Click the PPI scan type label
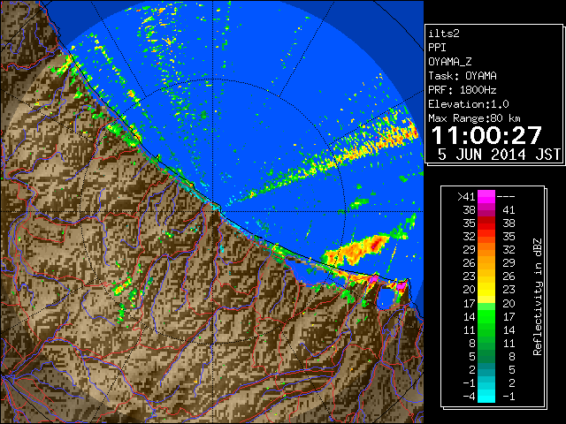566x424 pixels. [437, 48]
